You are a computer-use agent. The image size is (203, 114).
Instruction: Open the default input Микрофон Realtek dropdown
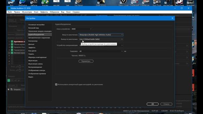pyautogui.click(x=101, y=35)
